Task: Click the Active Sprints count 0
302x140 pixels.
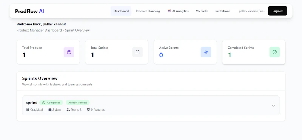Action: coord(161,55)
